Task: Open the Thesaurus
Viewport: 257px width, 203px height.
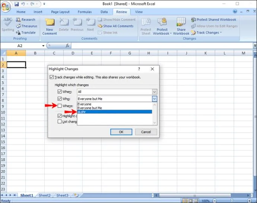Action: (27, 26)
